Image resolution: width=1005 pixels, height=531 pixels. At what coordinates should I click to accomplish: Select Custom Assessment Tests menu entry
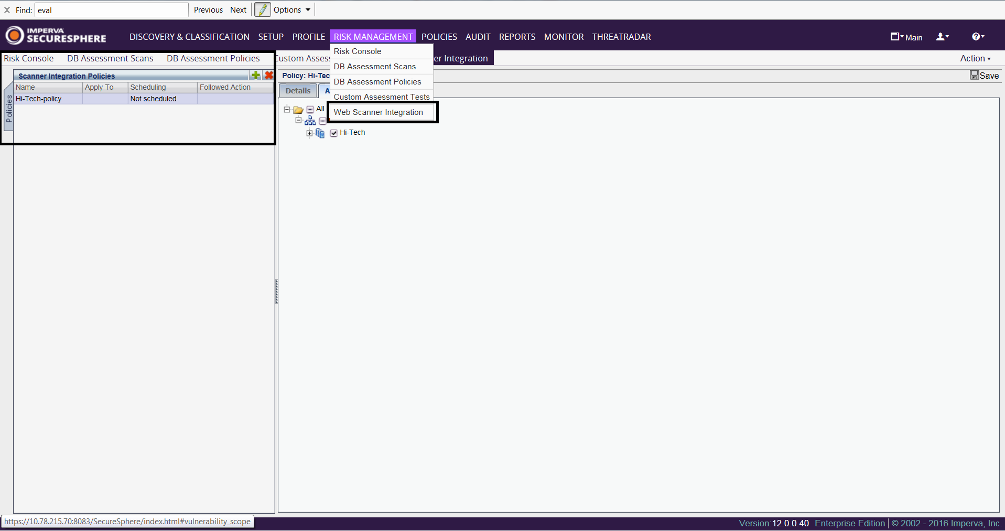[381, 97]
